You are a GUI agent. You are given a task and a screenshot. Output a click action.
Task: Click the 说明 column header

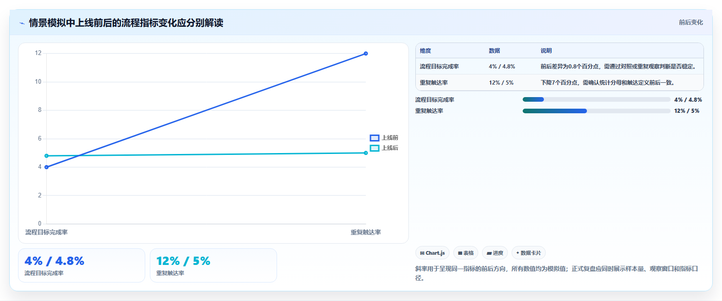(x=546, y=51)
